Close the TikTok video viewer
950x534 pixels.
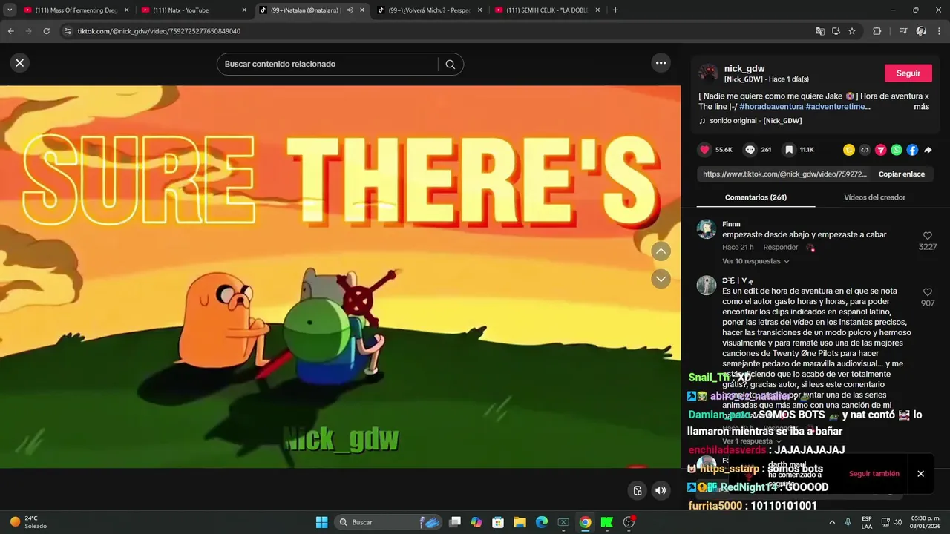pos(20,63)
